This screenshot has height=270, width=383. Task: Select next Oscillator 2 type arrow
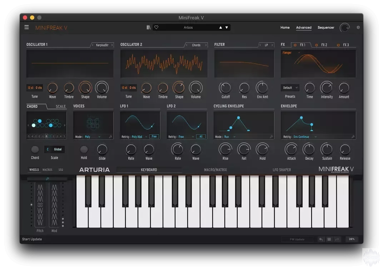tap(206, 45)
